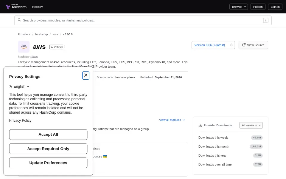Go to hashicorp breadcrumb
This screenshot has height=179, width=286.
point(41,34)
